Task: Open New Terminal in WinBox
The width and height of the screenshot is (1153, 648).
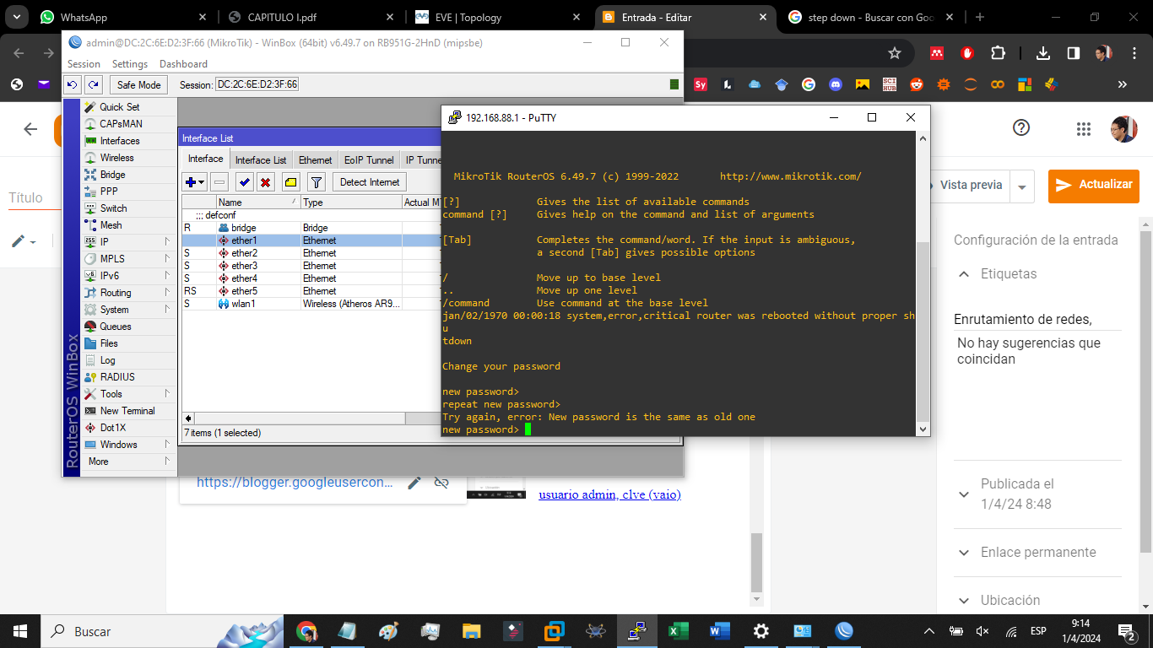Action: pyautogui.click(x=128, y=411)
